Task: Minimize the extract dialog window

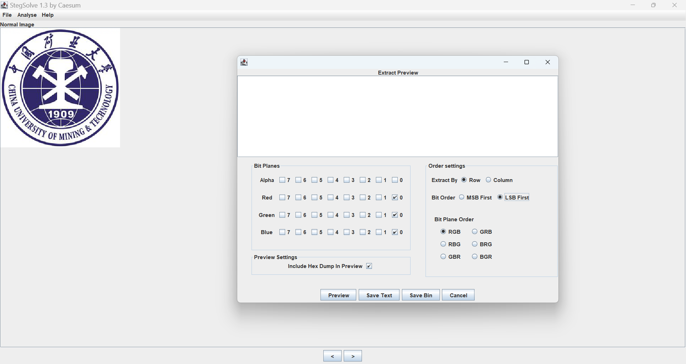Action: pos(506,62)
